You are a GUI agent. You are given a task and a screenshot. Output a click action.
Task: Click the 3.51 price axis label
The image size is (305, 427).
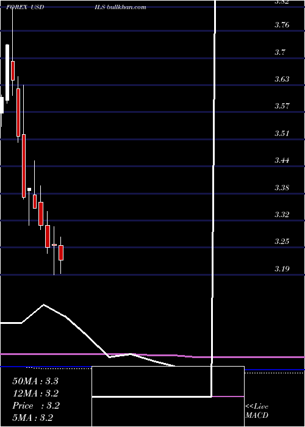282,134
